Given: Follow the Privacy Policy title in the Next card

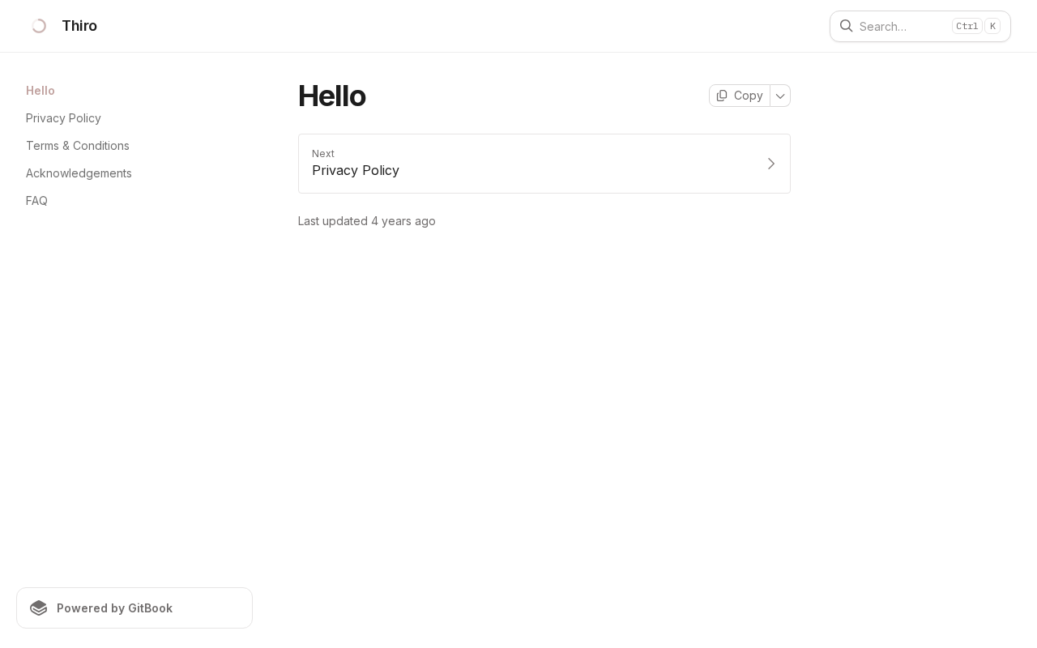Looking at the screenshot, I should [356, 171].
